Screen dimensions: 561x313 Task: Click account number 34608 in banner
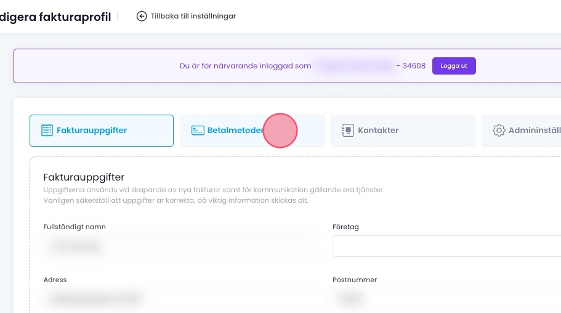click(x=414, y=66)
